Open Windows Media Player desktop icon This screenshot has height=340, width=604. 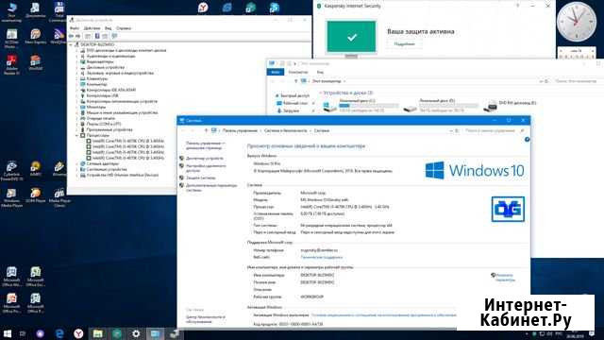(11, 197)
